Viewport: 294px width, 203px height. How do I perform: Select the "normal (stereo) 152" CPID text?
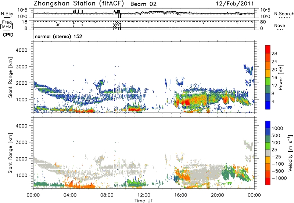pyautogui.click(x=58, y=36)
